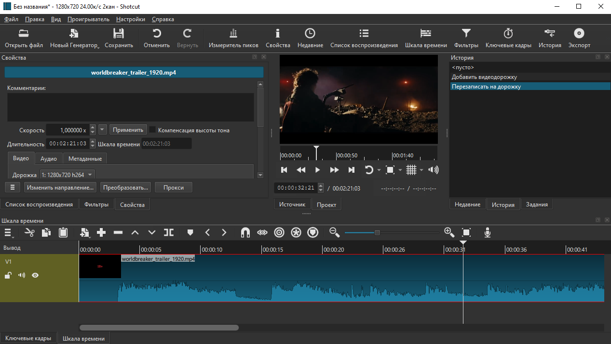Click the record audio microphone icon
This screenshot has width=611, height=344.
click(x=488, y=232)
